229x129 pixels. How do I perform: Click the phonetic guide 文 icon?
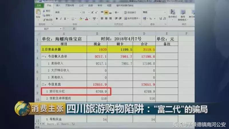94,19
